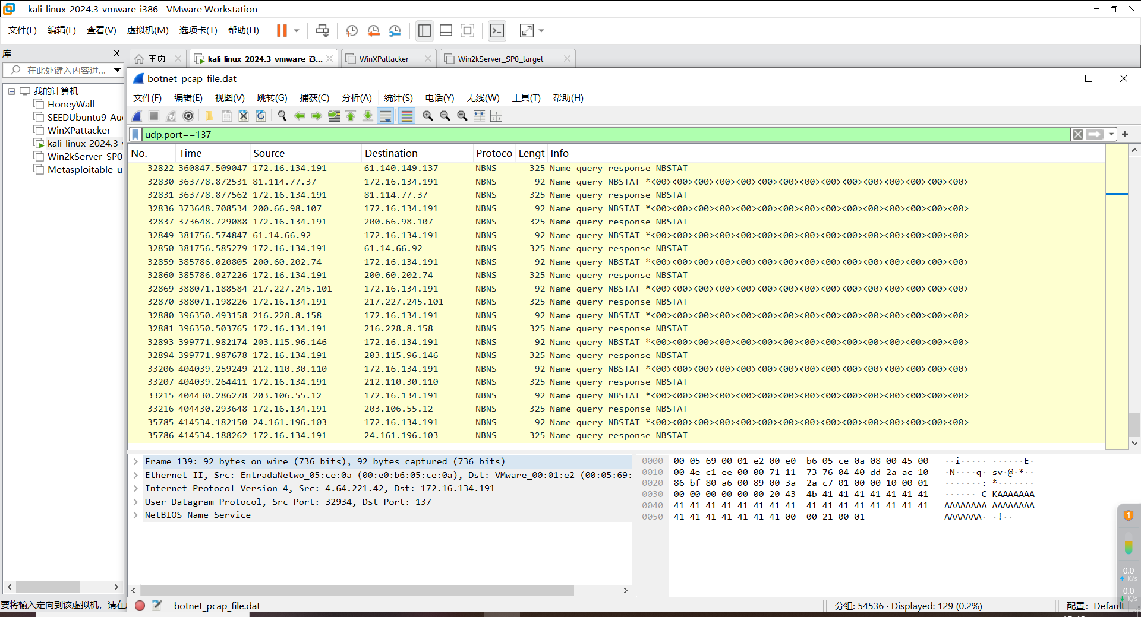Open Find a packet magnifier
The height and width of the screenshot is (617, 1141).
282,116
